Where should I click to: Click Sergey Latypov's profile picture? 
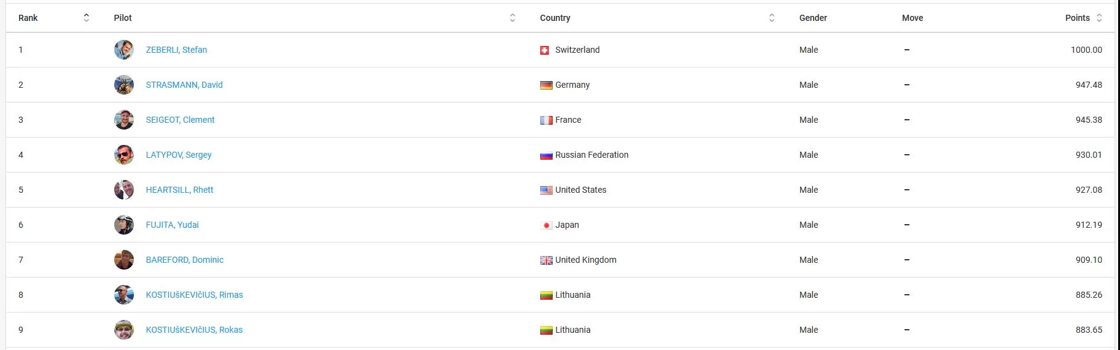124,155
